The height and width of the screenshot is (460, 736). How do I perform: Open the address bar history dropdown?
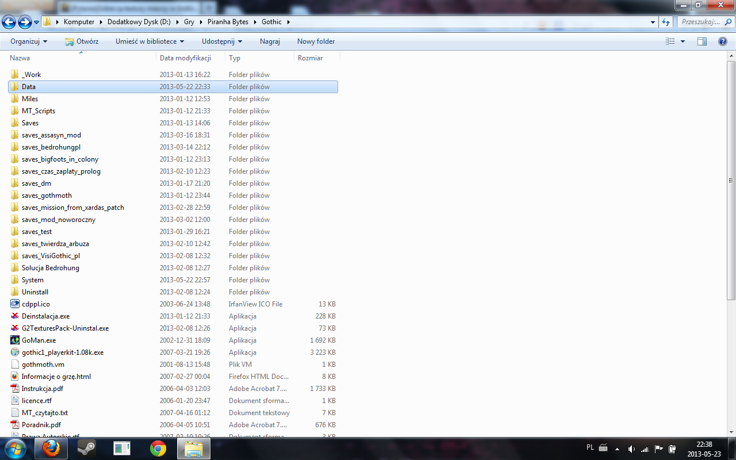pos(653,22)
